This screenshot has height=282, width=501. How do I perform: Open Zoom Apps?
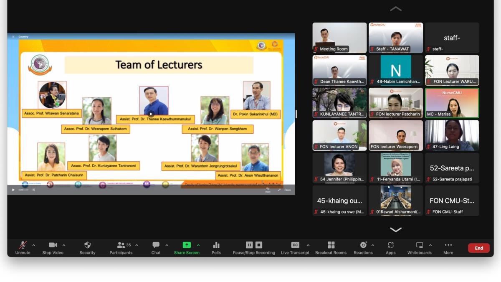[x=391, y=247]
